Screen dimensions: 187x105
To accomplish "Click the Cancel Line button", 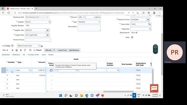I will click(x=62, y=50).
